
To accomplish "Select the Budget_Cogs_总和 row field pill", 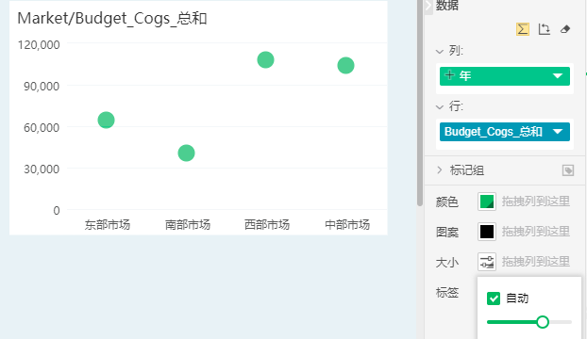I will [505, 132].
